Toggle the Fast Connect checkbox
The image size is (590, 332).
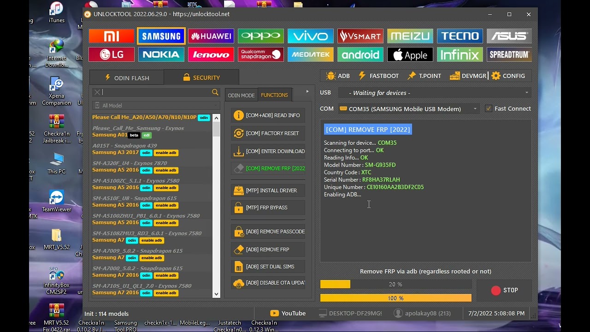(489, 109)
